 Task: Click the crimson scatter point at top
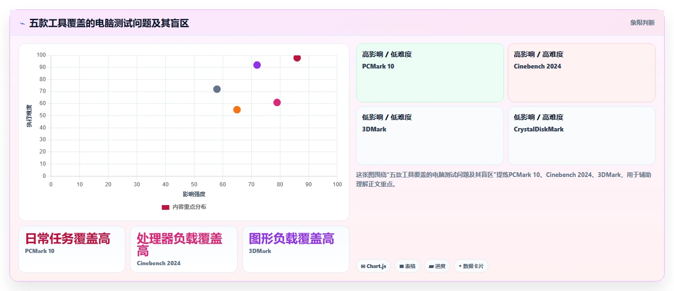[297, 58]
